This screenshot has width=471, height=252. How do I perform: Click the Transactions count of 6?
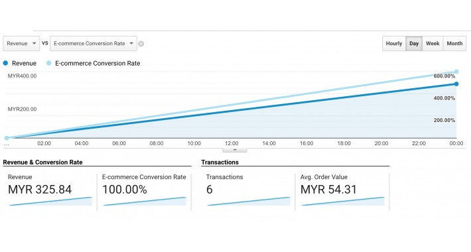click(x=210, y=190)
